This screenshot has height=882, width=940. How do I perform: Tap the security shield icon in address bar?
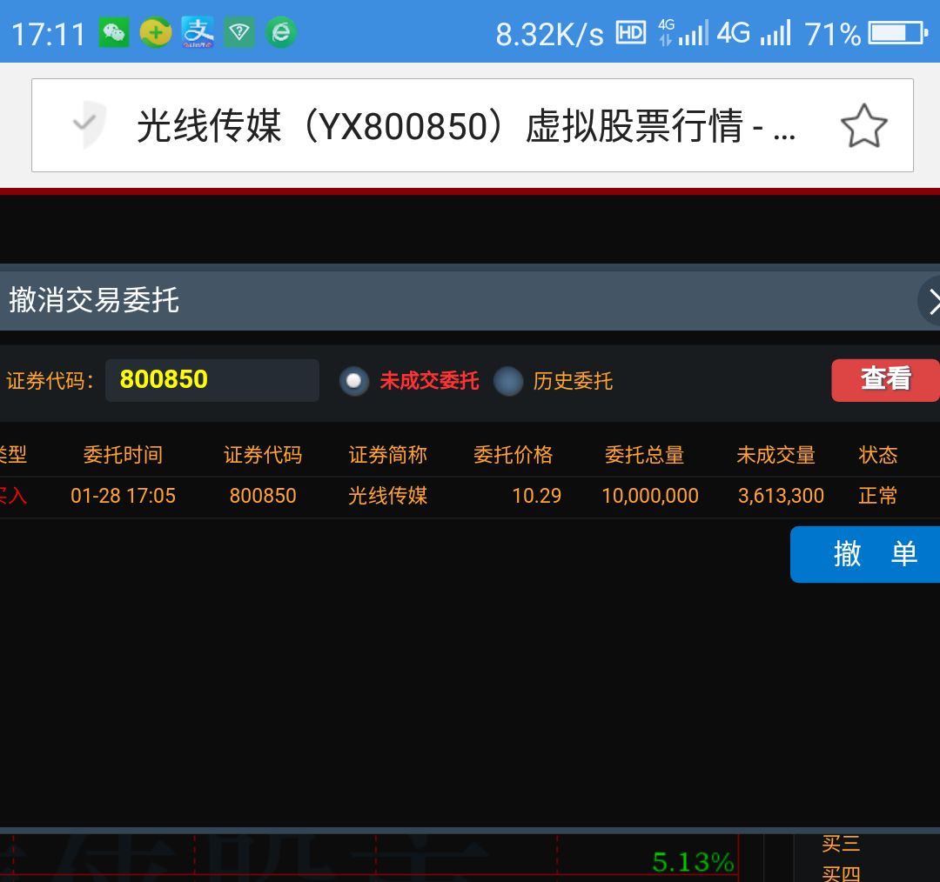(88, 124)
